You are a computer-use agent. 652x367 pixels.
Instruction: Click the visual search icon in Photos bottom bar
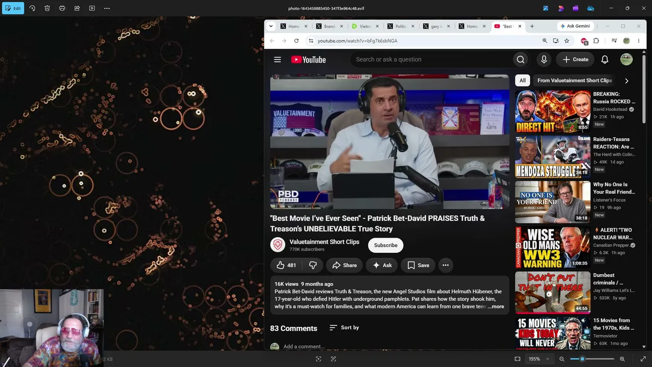tap(318, 359)
